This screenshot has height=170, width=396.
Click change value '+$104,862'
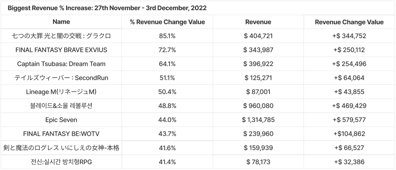349,134
